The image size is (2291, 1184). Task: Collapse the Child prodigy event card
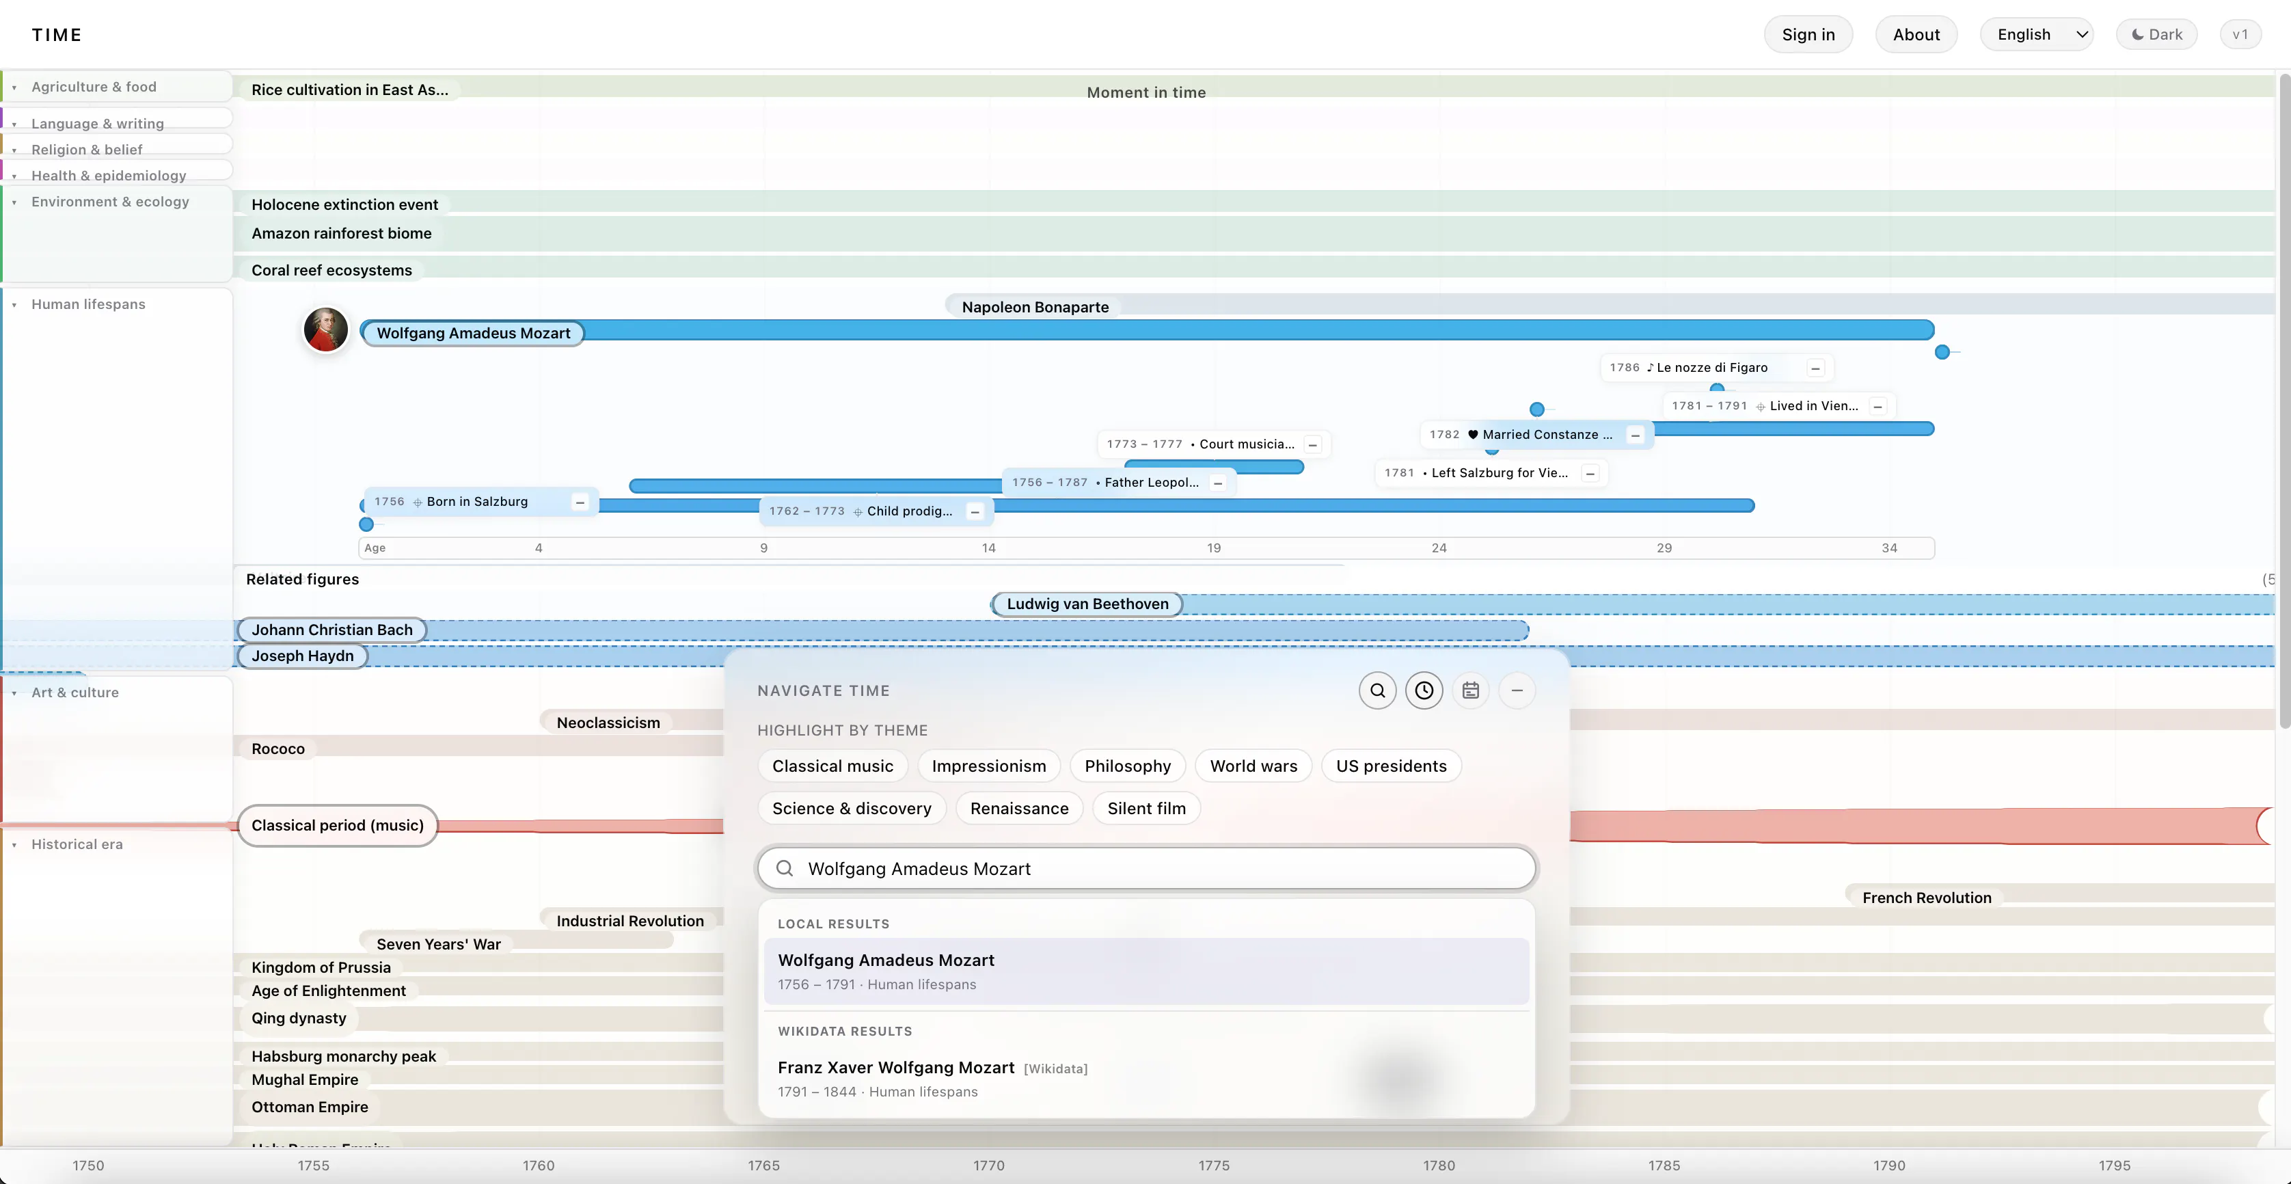point(975,511)
